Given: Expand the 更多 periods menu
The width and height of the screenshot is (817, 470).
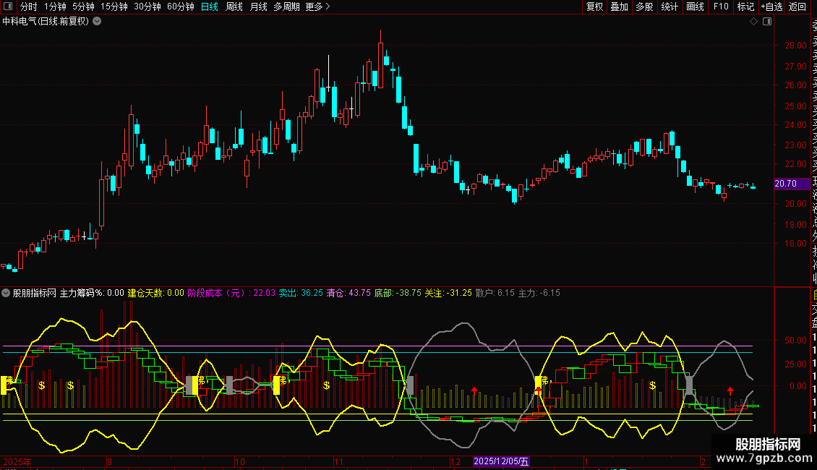Looking at the screenshot, I should (x=318, y=7).
